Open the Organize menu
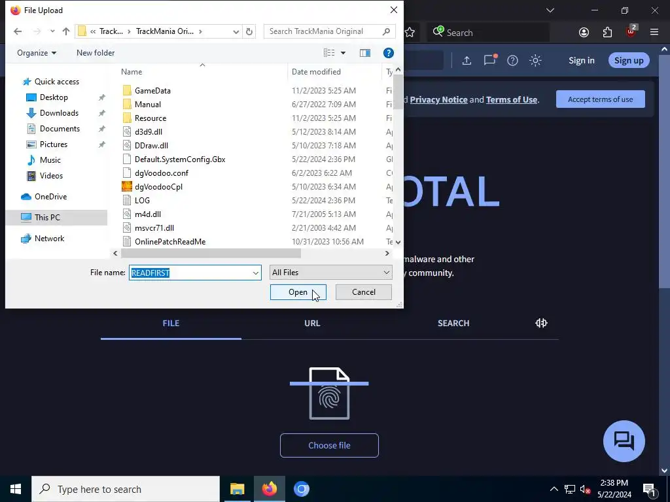This screenshot has width=670, height=502. tap(37, 53)
